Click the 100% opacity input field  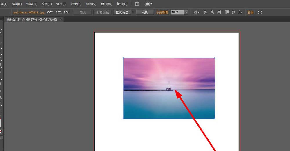(177, 12)
